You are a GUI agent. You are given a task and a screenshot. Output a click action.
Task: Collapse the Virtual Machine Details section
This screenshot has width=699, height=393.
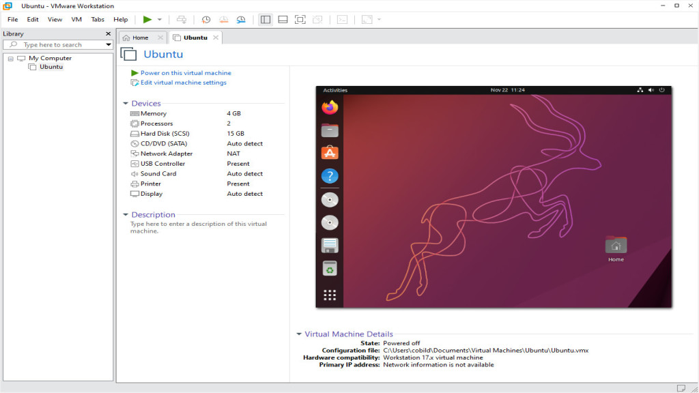(298, 334)
